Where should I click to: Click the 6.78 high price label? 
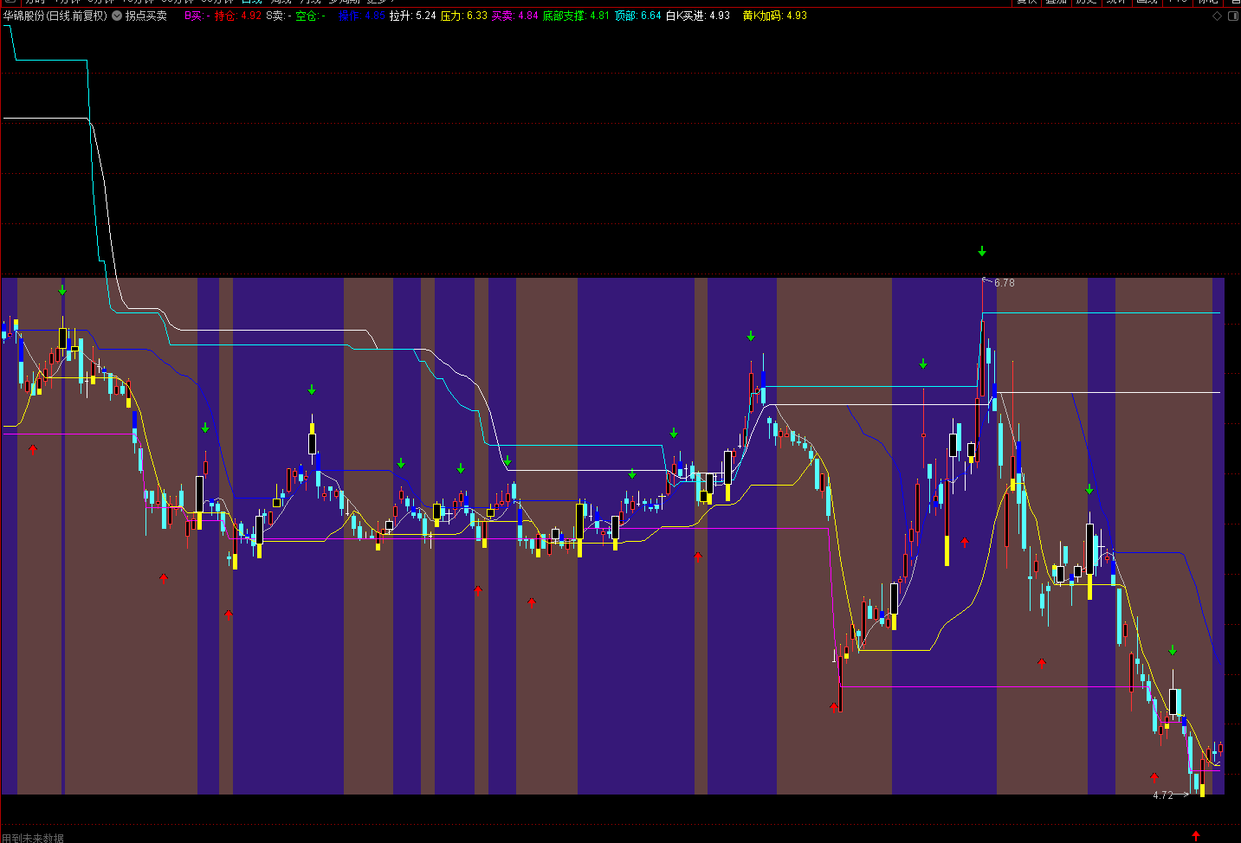click(1005, 283)
